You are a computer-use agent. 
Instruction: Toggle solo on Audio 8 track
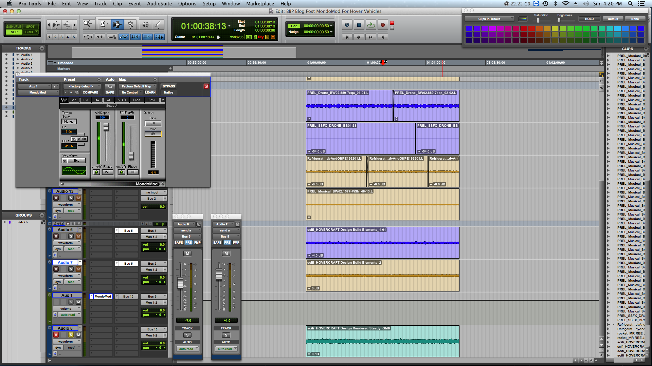pos(71,335)
